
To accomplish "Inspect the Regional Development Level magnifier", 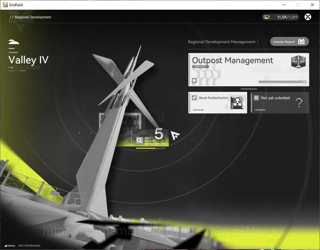I will [139, 140].
